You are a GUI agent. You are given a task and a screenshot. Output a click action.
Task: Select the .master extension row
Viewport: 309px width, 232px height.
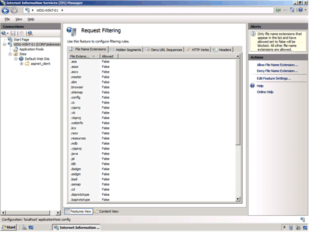tap(152, 77)
